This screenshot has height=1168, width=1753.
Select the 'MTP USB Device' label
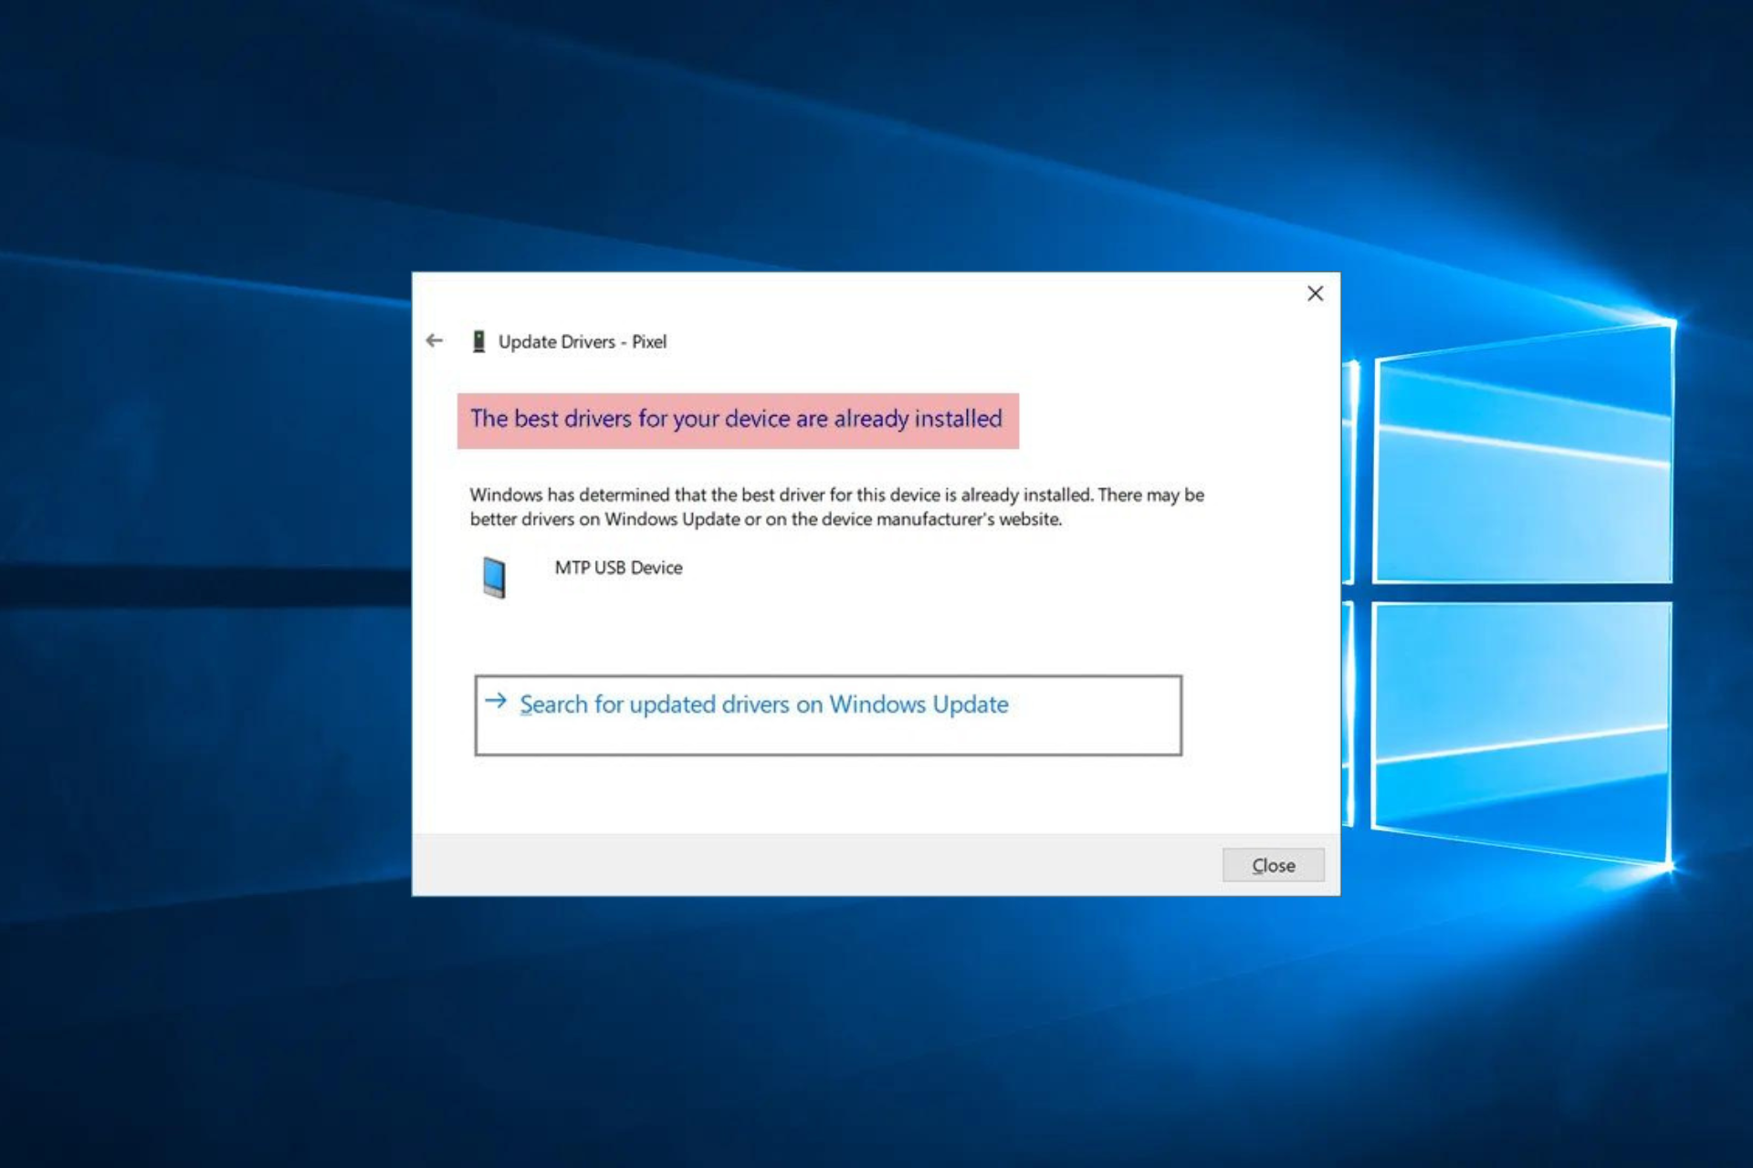click(618, 568)
